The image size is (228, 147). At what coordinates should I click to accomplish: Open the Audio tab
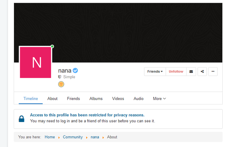click(x=139, y=99)
